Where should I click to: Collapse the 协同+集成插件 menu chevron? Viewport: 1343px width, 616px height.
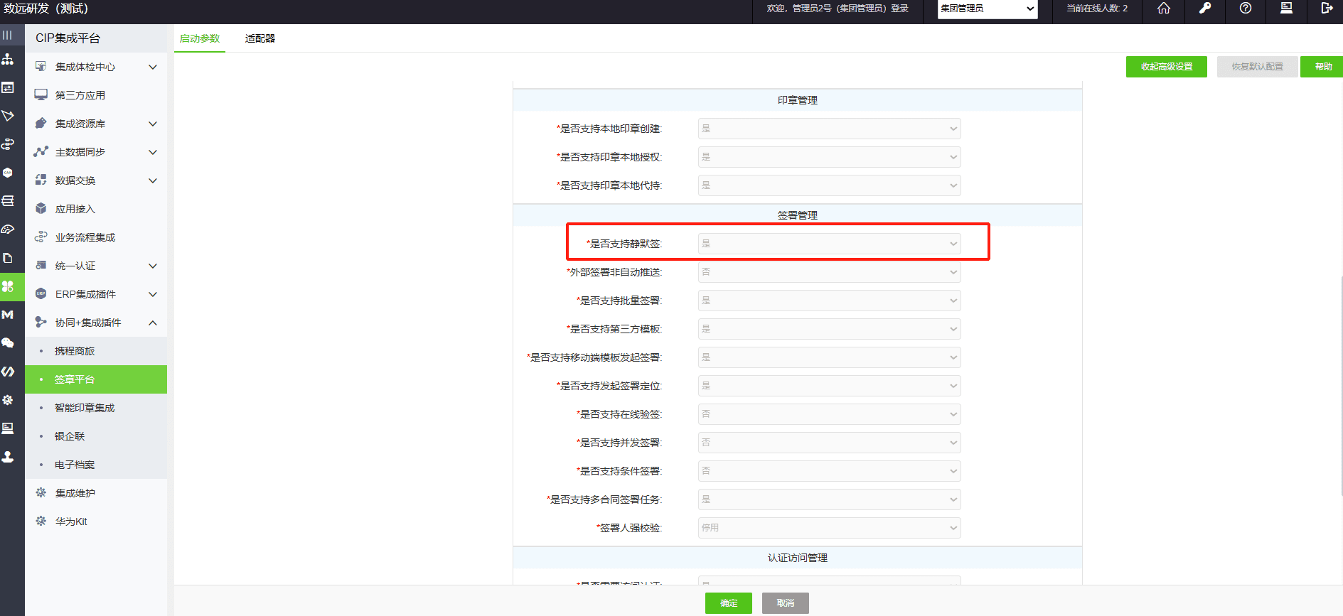click(x=153, y=323)
